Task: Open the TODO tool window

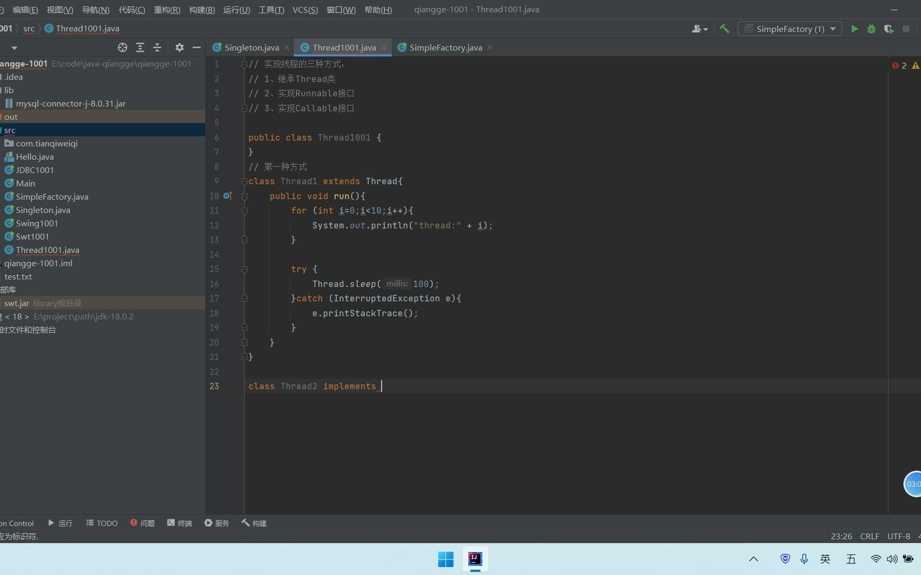Action: coord(102,523)
